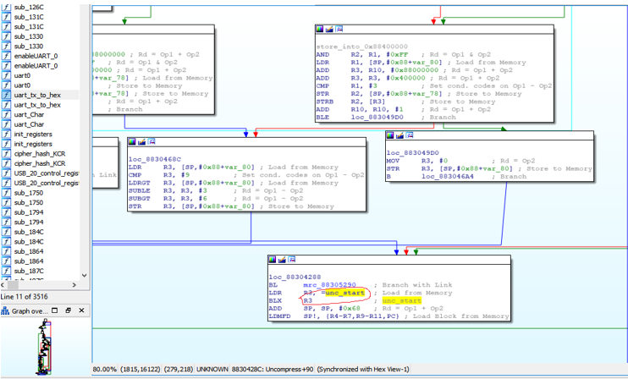The image size is (628, 379).
Task: Click the Graph overview panel icon
Action: (x=5, y=310)
